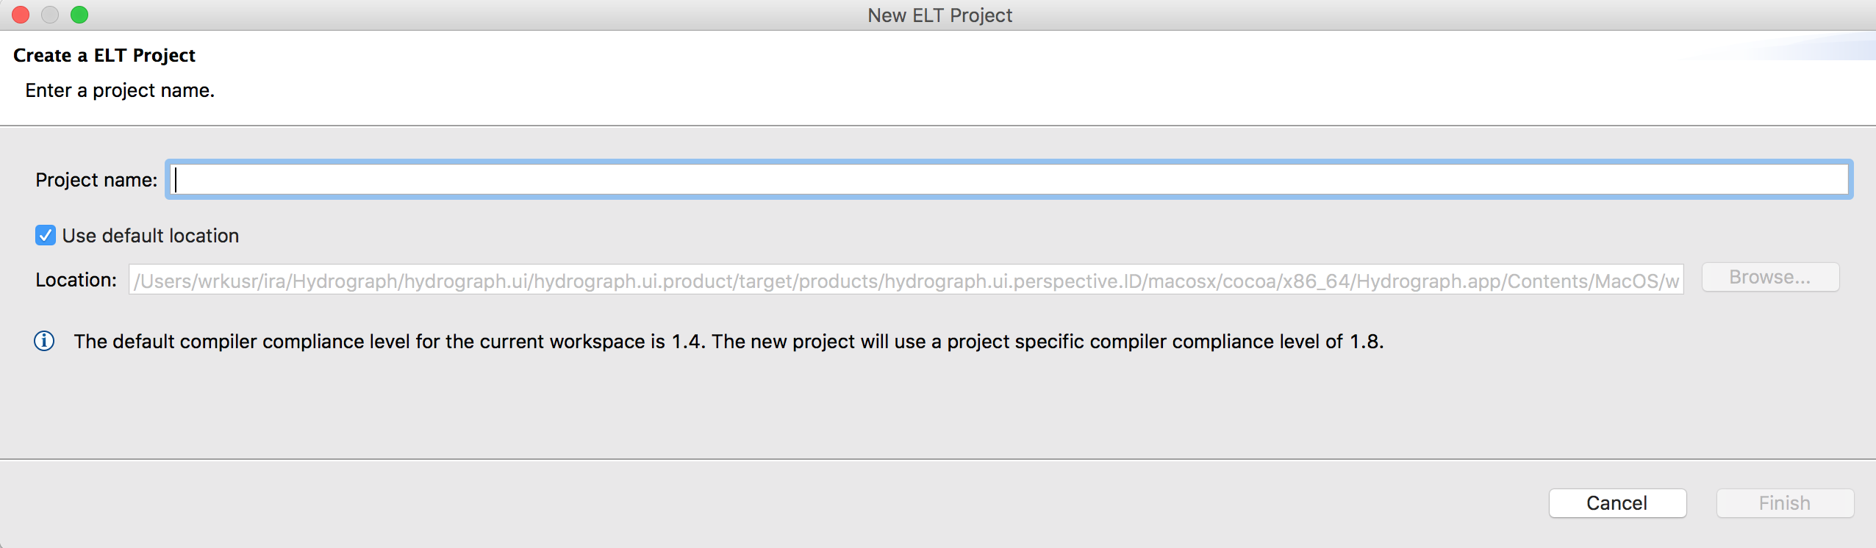1876x548 pixels.
Task: Click the Use default location label text
Action: (x=151, y=236)
